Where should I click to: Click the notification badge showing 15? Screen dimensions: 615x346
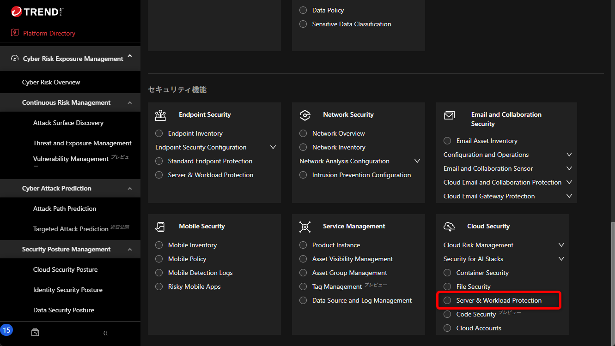tap(6, 330)
